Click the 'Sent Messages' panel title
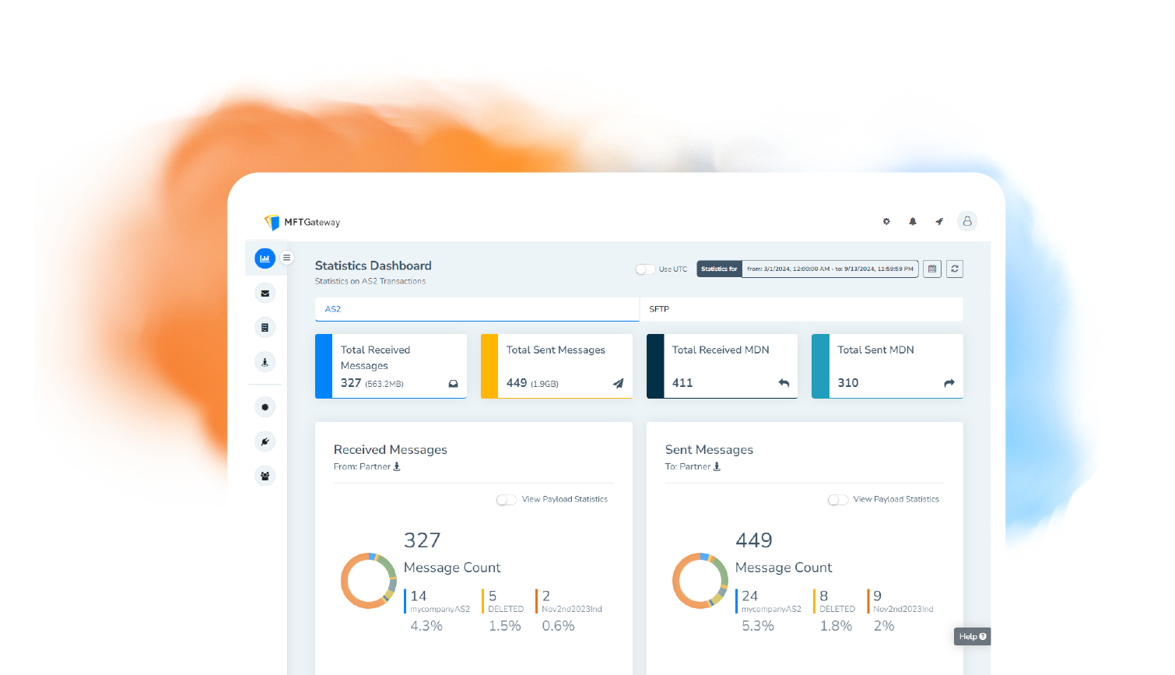 (710, 449)
